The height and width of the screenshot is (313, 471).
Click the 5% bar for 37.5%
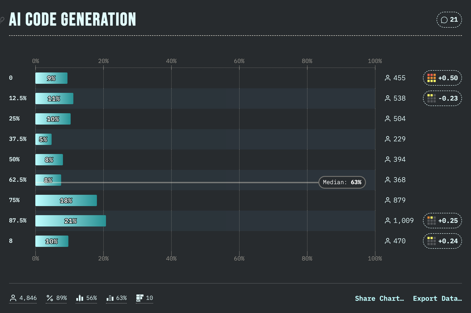(43, 139)
